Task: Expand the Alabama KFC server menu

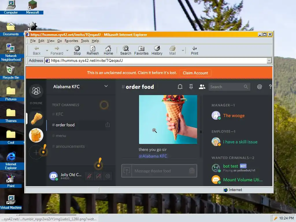Action: coord(106,86)
